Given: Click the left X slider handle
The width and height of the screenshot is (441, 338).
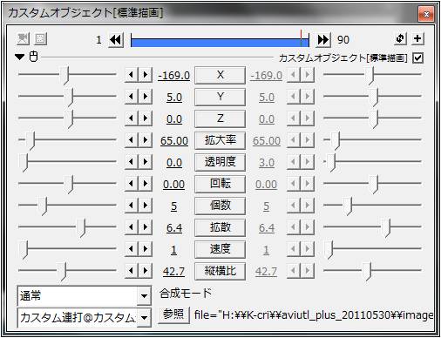Looking at the screenshot, I should pyautogui.click(x=64, y=76).
